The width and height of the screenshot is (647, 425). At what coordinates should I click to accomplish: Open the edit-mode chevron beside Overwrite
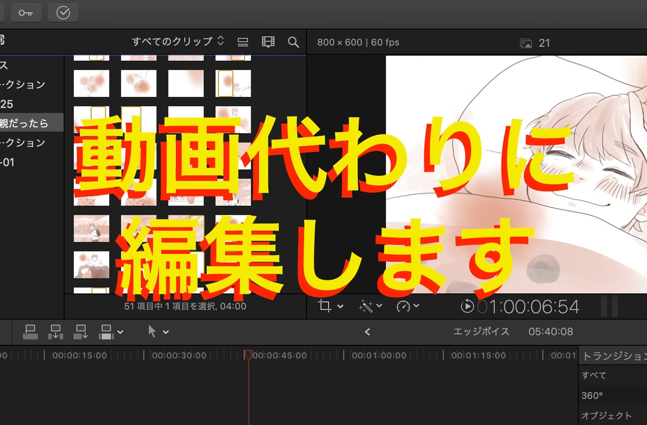tap(120, 332)
